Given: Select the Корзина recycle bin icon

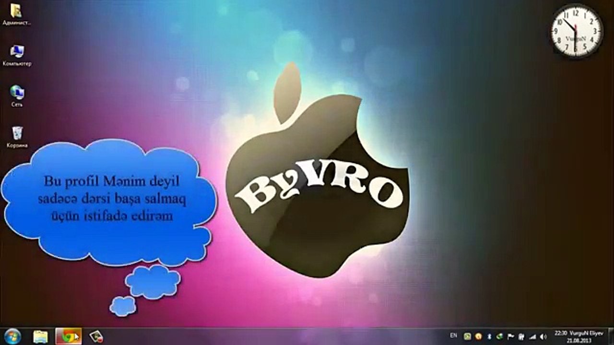Looking at the screenshot, I should (17, 137).
